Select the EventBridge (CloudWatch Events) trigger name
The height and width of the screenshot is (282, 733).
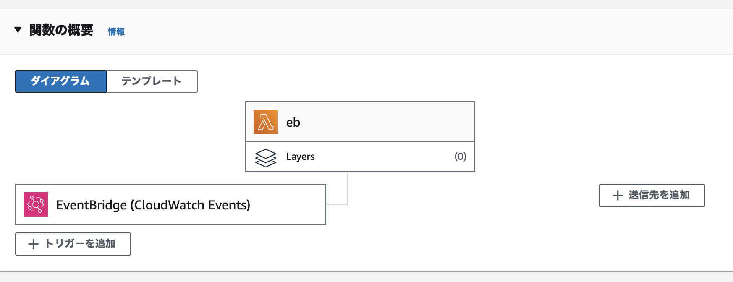153,205
